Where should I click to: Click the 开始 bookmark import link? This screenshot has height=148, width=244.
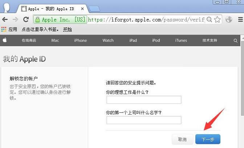68,29
